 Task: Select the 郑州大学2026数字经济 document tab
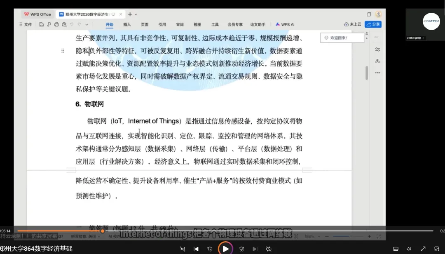click(87, 14)
